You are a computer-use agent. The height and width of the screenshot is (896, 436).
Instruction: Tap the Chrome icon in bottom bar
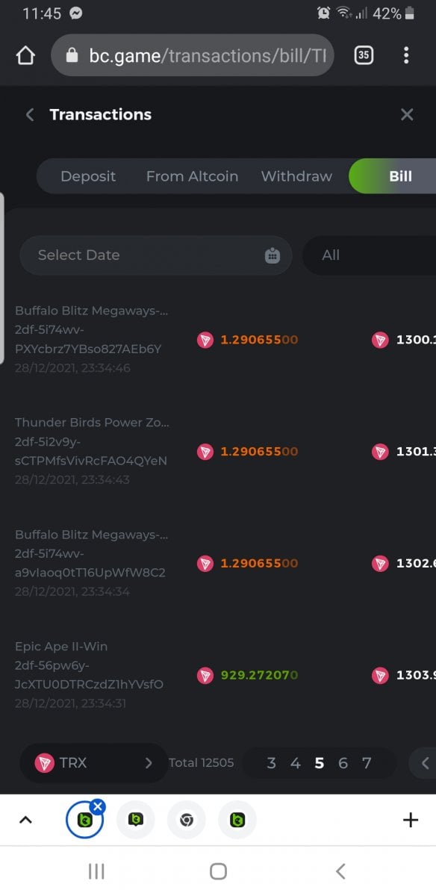187,820
